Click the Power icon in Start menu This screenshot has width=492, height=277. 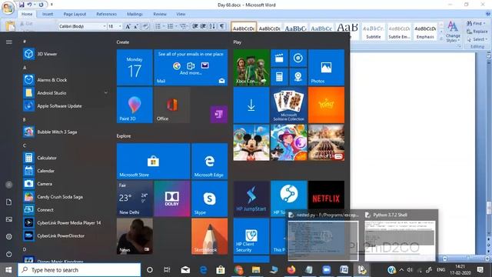point(8,254)
